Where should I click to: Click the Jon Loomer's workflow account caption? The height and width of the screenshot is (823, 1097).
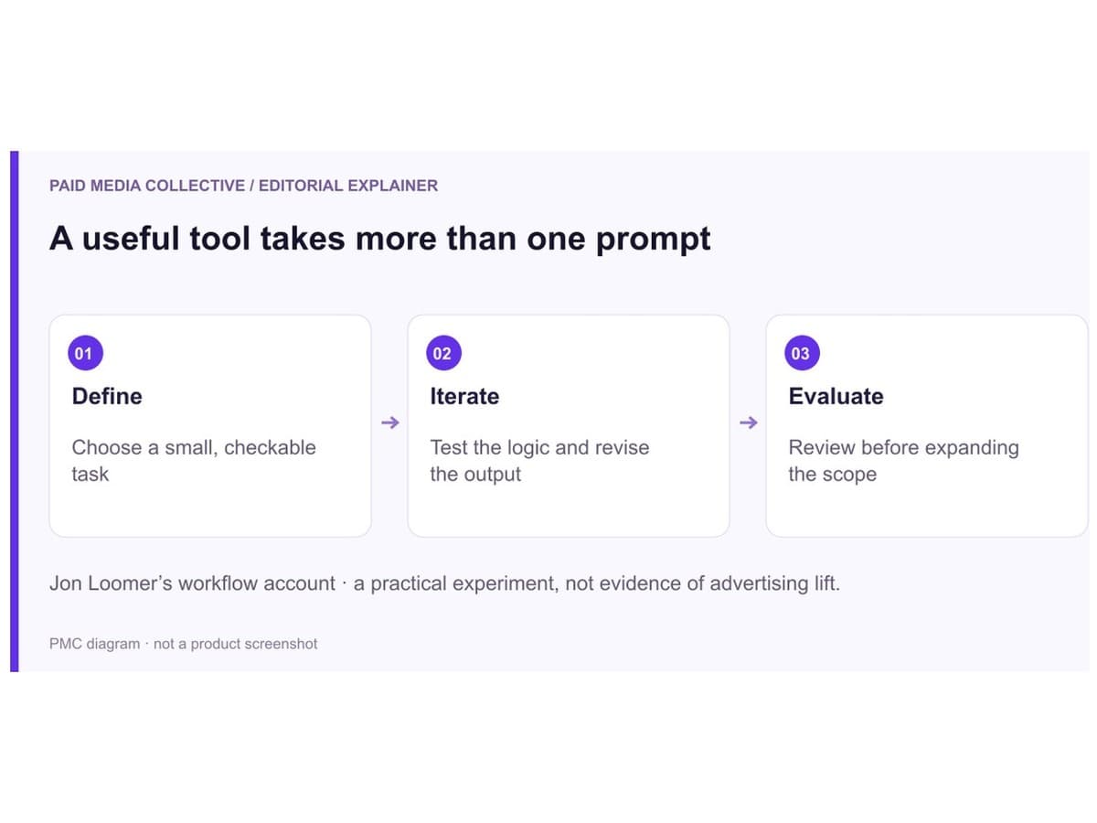(x=444, y=583)
